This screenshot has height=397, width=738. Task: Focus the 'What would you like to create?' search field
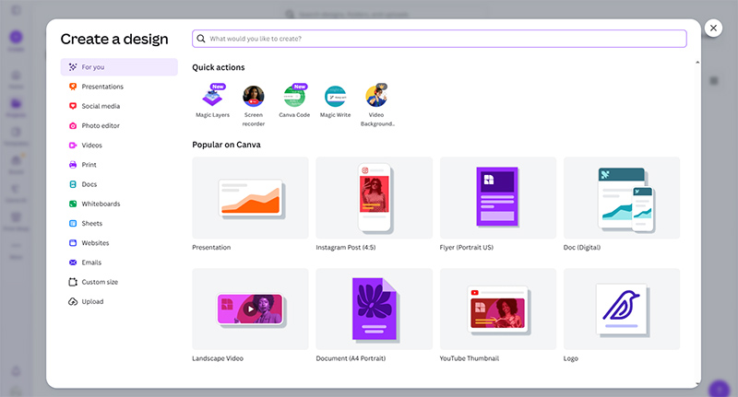[x=439, y=39]
